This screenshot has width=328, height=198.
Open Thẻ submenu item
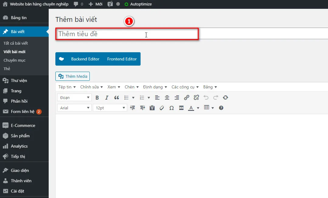tap(7, 69)
